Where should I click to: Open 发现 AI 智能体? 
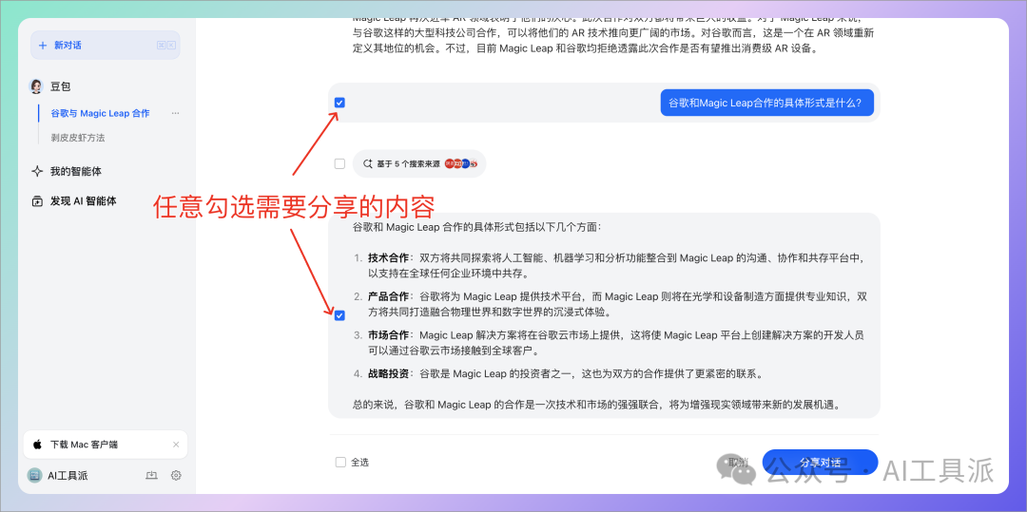click(84, 201)
